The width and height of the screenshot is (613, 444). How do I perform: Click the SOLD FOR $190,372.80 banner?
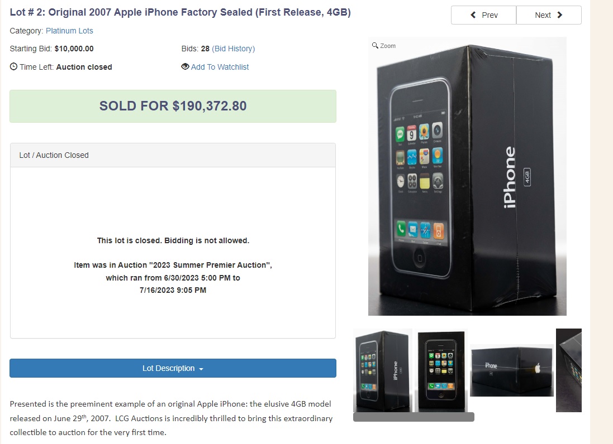[173, 106]
